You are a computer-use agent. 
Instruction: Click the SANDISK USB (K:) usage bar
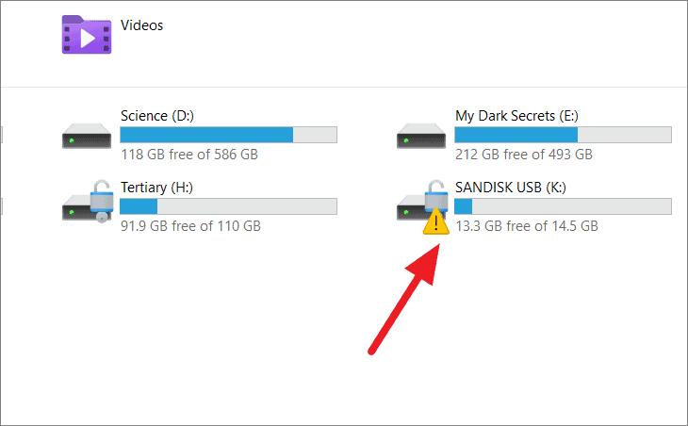[x=563, y=206]
